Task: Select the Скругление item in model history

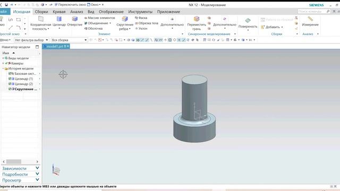Action: click(x=25, y=89)
